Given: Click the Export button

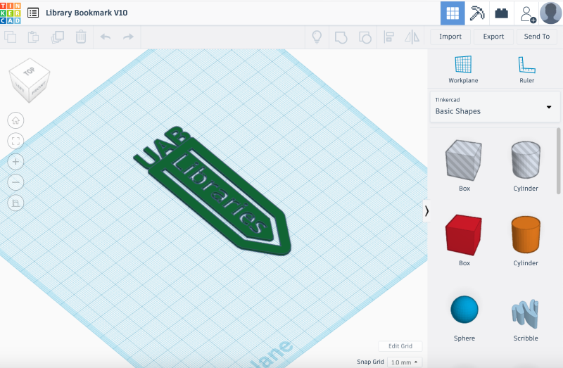Looking at the screenshot, I should (493, 37).
